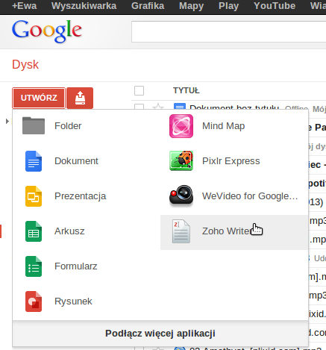Pick Rysunek in the create menu
This screenshot has width=326, height=350.
(87, 301)
